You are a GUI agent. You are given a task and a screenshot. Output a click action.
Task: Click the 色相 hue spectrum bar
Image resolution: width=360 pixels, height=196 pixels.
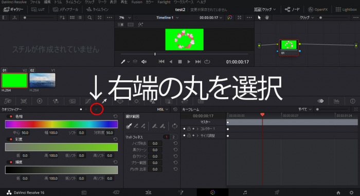coord(61,124)
